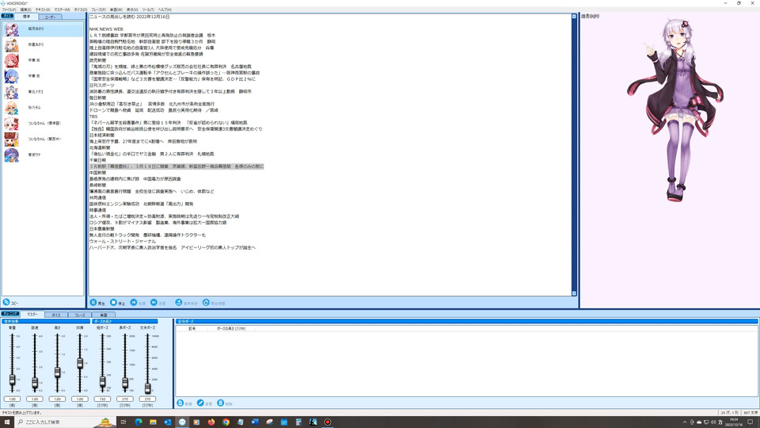Switch to the マスター tuning tab
The height and width of the screenshot is (428, 760).
click(32, 315)
